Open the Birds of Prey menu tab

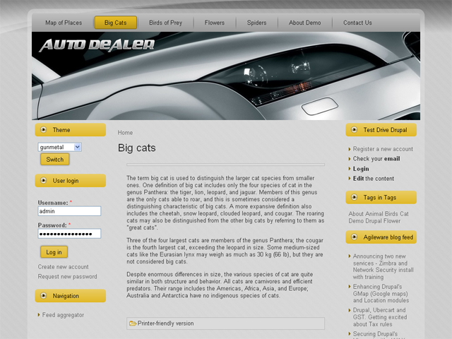(165, 23)
